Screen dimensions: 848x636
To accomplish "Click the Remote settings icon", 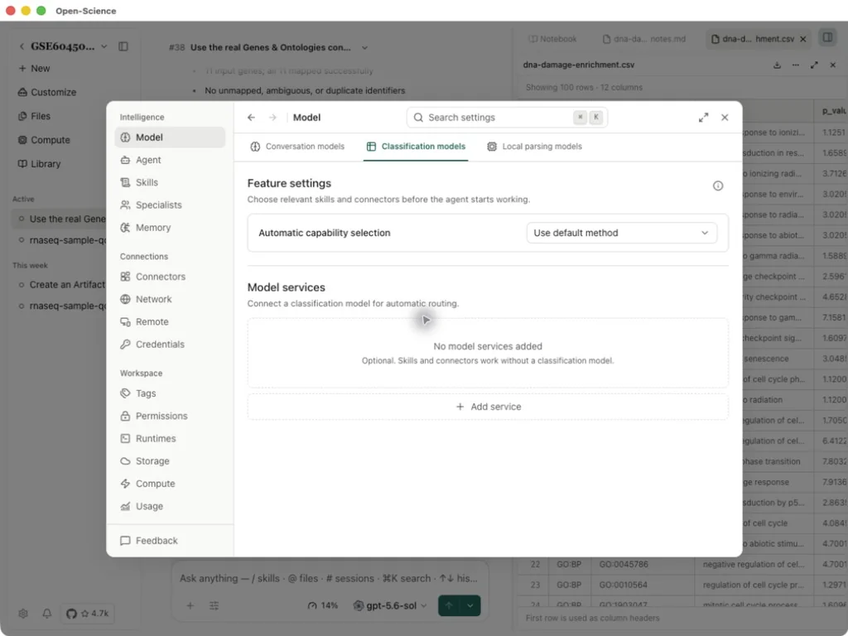I will point(126,322).
